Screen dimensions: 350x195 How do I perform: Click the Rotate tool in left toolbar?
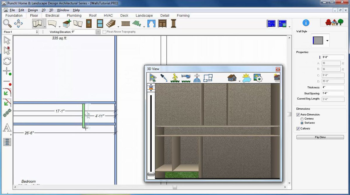[7, 61]
